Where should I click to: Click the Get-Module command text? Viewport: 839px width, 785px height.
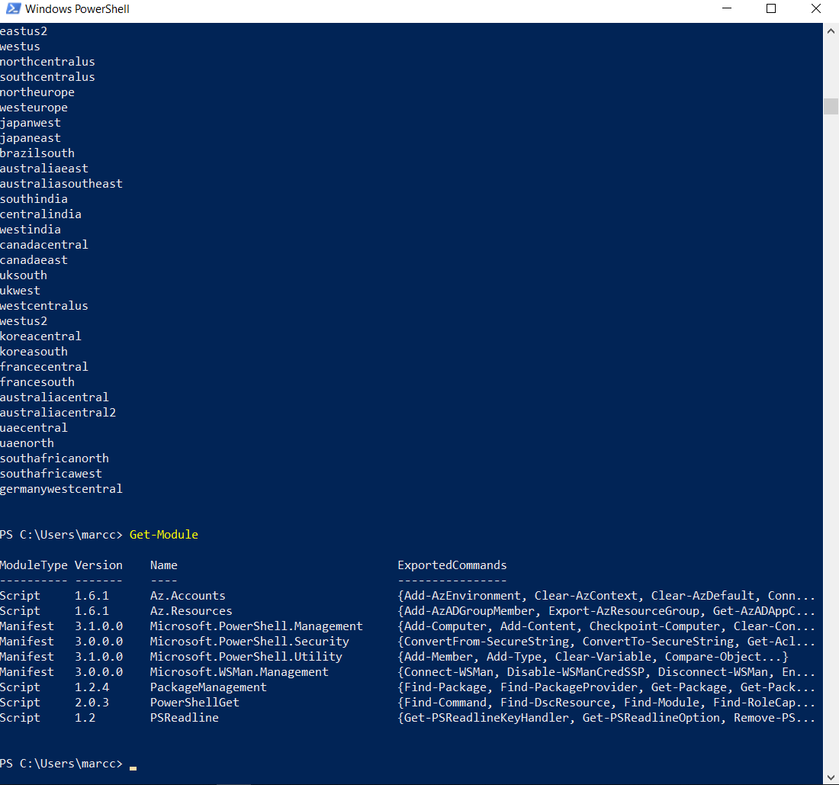163,534
